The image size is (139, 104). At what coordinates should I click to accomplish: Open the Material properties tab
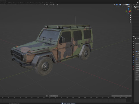tap(133, 66)
